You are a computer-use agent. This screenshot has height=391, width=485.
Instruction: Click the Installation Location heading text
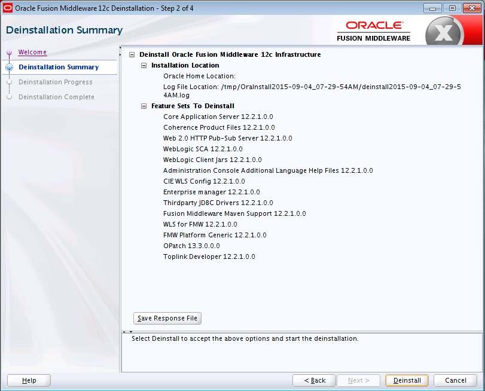[185, 66]
